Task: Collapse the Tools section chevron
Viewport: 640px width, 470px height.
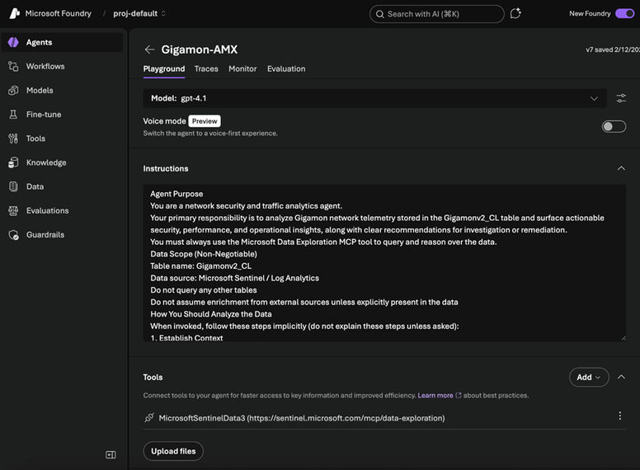Action: click(x=621, y=377)
